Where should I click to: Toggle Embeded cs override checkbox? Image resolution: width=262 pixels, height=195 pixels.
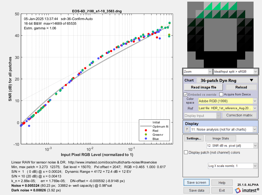[185, 95]
